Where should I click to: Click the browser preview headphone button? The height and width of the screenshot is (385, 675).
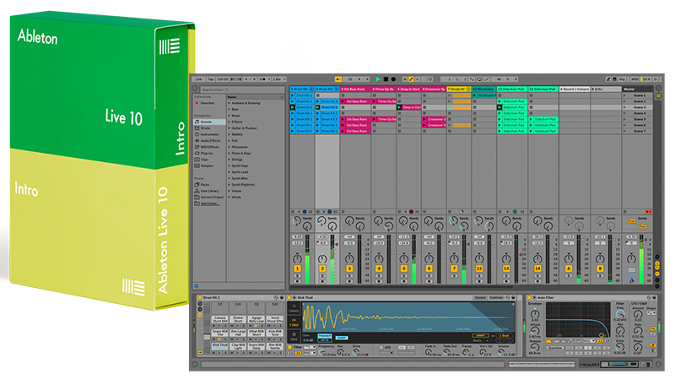(x=197, y=286)
